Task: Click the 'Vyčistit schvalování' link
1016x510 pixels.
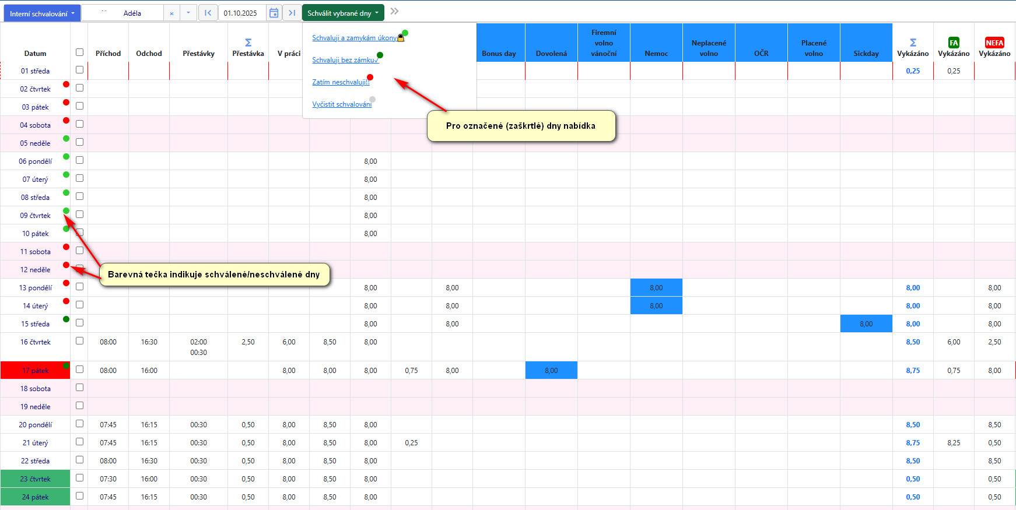Action: [342, 104]
